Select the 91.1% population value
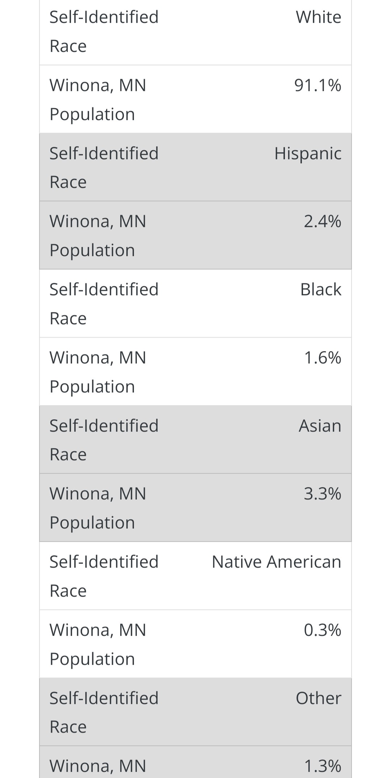This screenshot has width=391, height=778. (318, 85)
